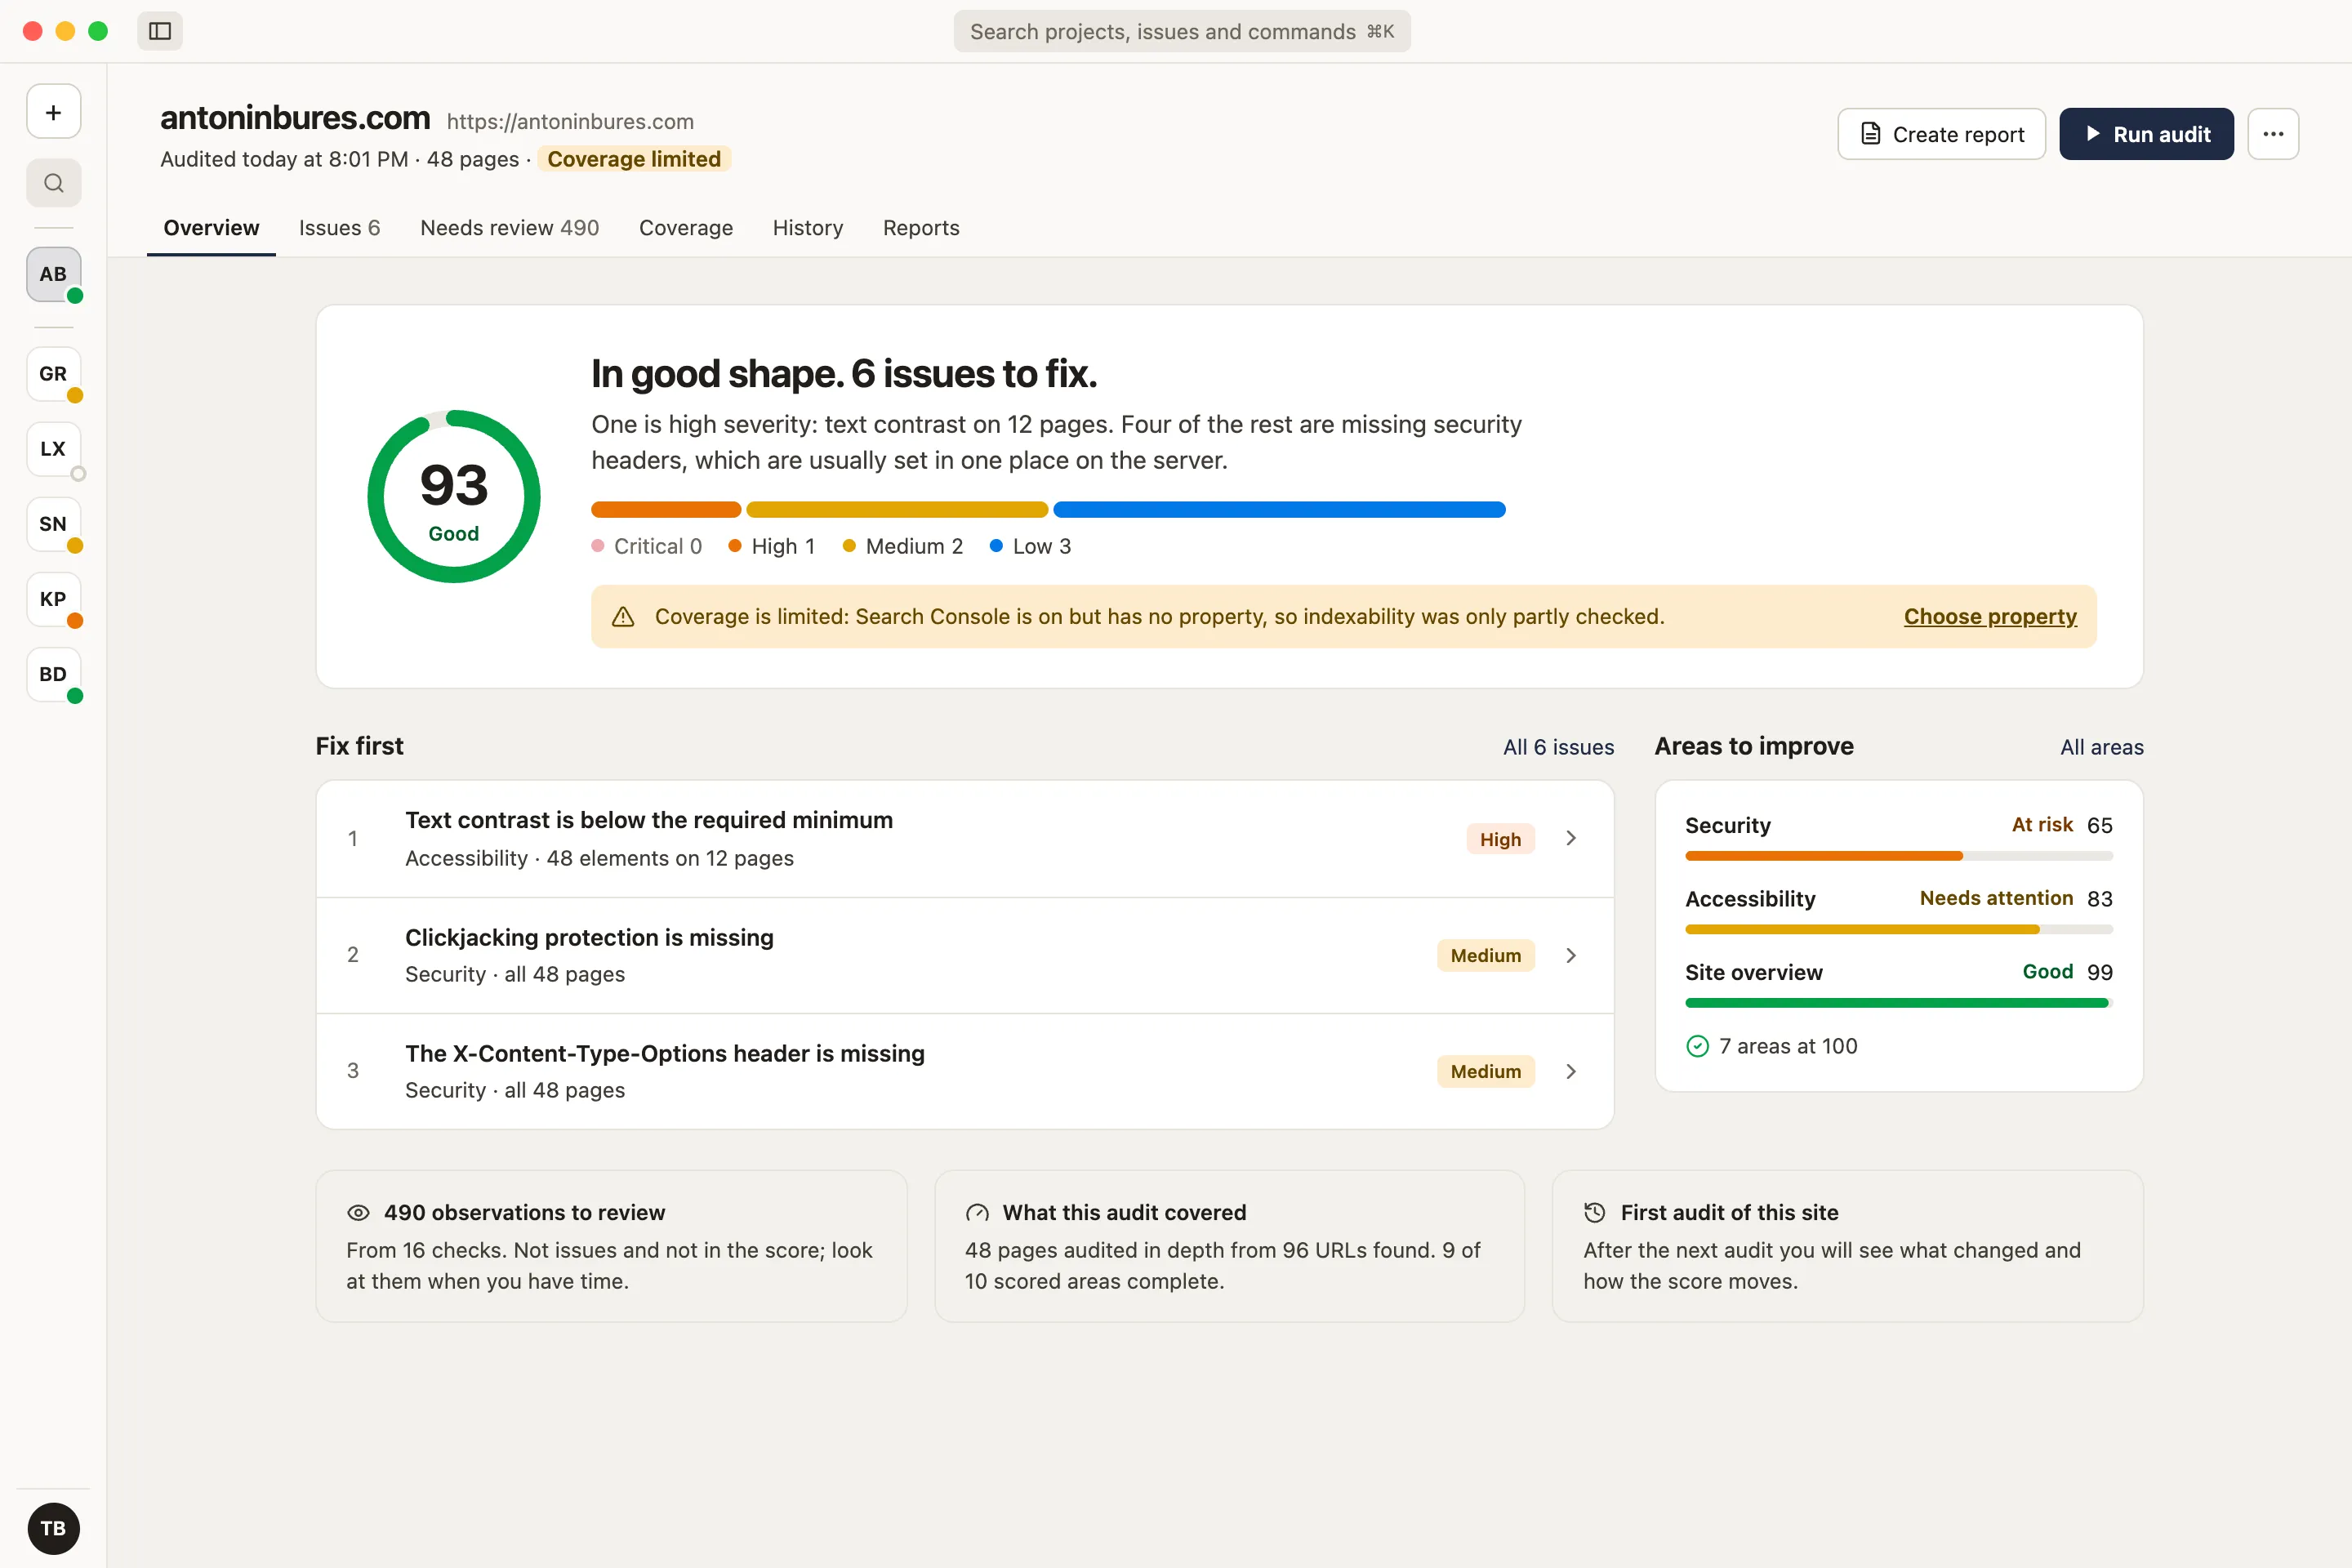This screenshot has width=2352, height=1568.
Task: Click the Medium 2 severity legend
Action: [x=903, y=546]
